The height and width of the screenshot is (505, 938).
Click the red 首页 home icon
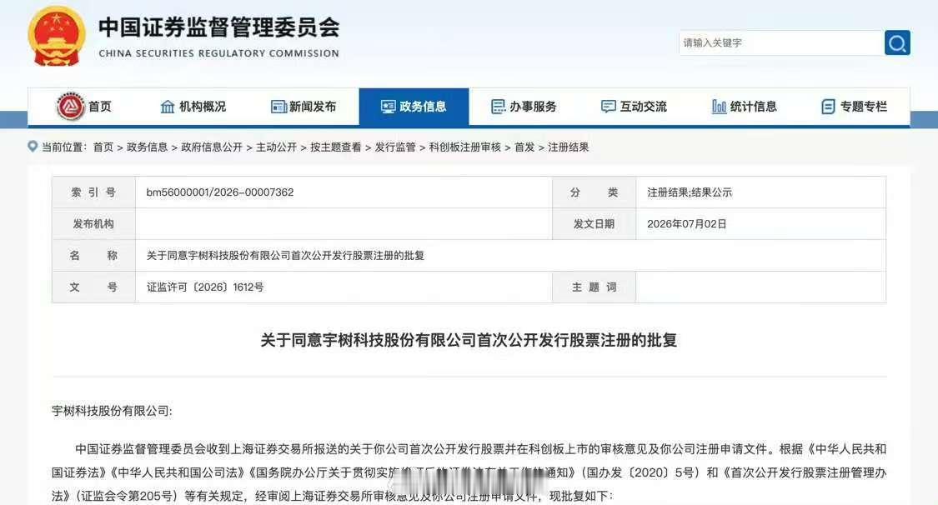[x=71, y=107]
